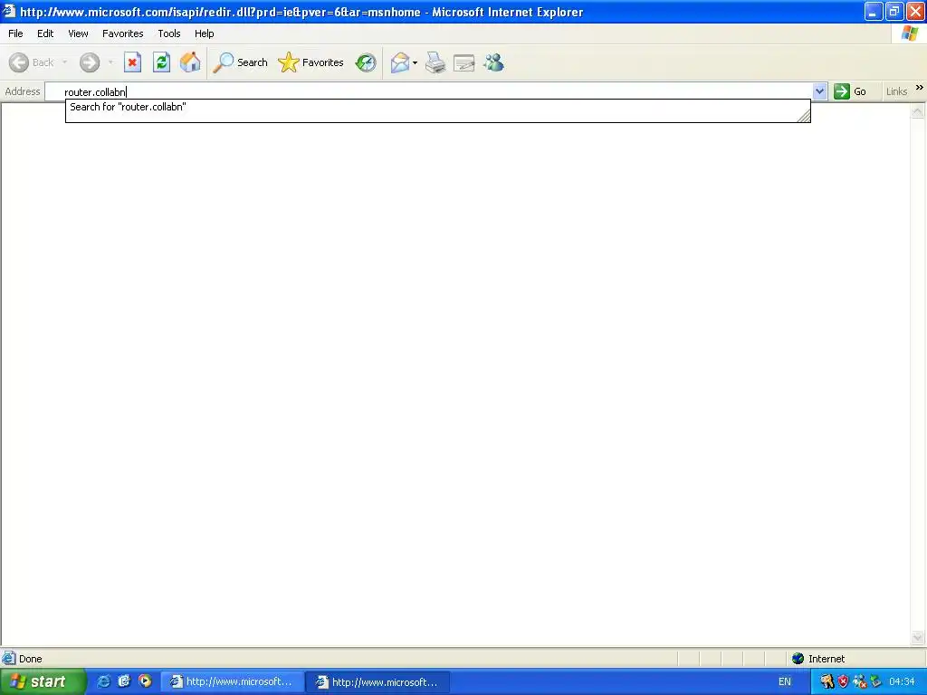Click the green Go button

(x=850, y=91)
